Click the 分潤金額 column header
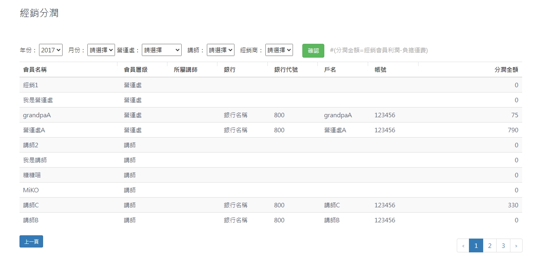Screen dimensions: 536x269 click(506, 69)
